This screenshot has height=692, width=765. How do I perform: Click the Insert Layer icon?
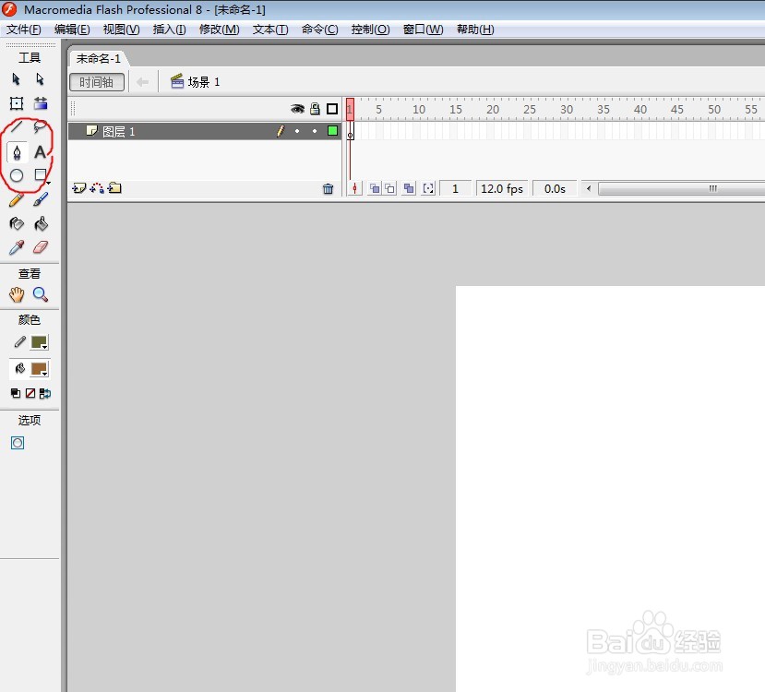(x=78, y=188)
